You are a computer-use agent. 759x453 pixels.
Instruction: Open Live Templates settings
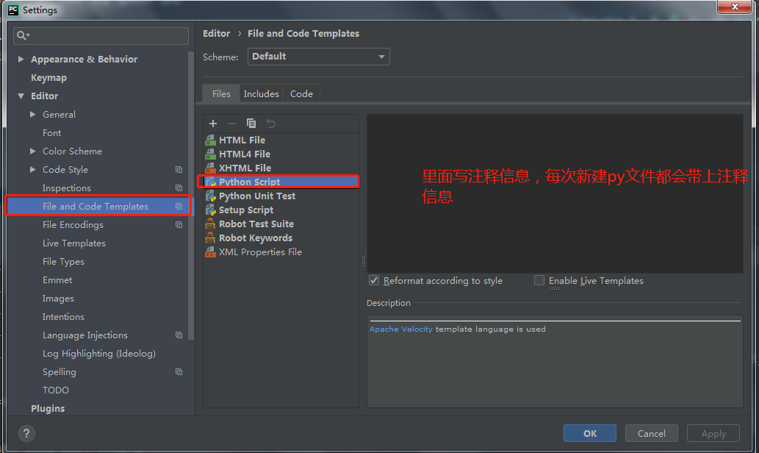pyautogui.click(x=74, y=243)
